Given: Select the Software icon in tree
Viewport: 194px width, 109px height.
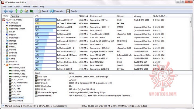Looking at the screenshot, I should (7, 53).
